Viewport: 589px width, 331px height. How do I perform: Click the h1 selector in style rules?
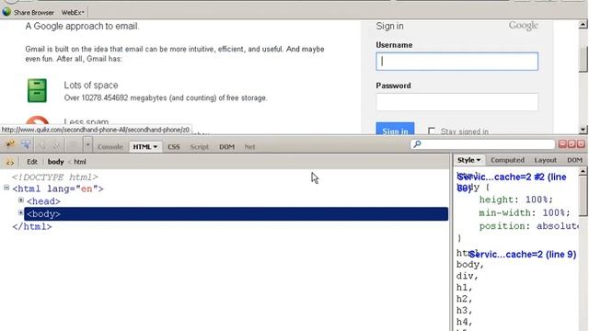click(464, 288)
